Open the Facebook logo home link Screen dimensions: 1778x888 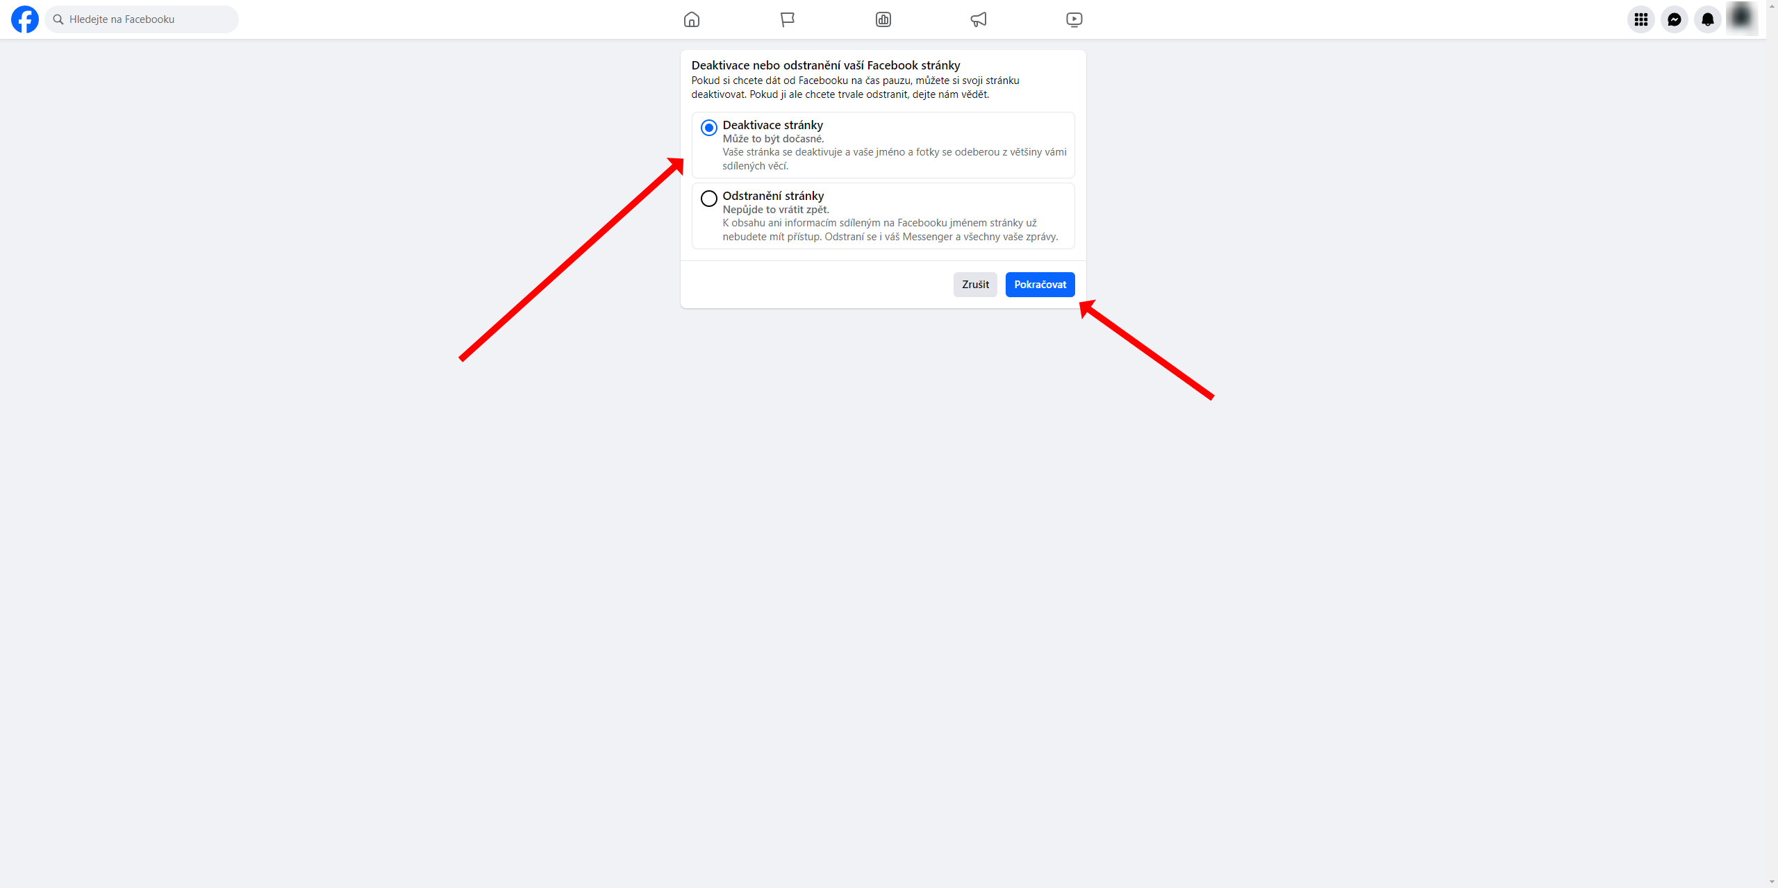click(25, 19)
